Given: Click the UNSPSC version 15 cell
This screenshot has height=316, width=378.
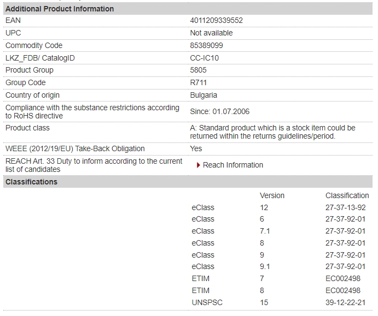Looking at the screenshot, I should [264, 302].
